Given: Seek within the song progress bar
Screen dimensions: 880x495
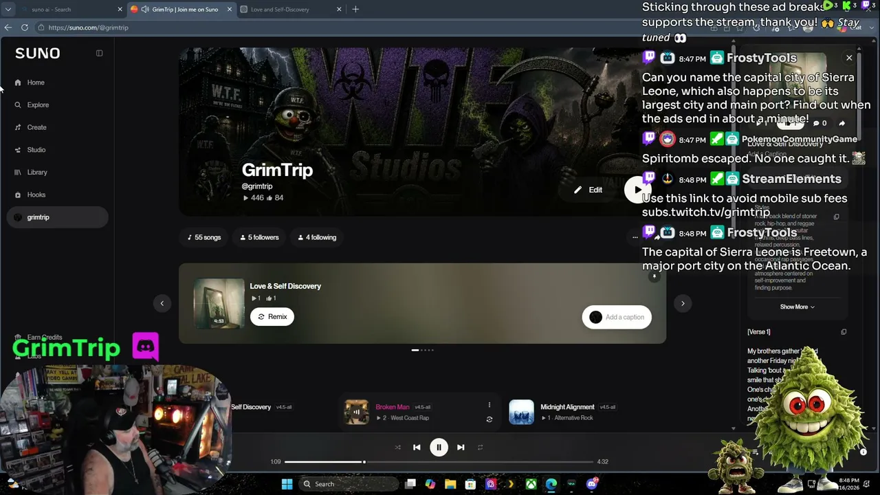Looking at the screenshot, I should (x=439, y=462).
